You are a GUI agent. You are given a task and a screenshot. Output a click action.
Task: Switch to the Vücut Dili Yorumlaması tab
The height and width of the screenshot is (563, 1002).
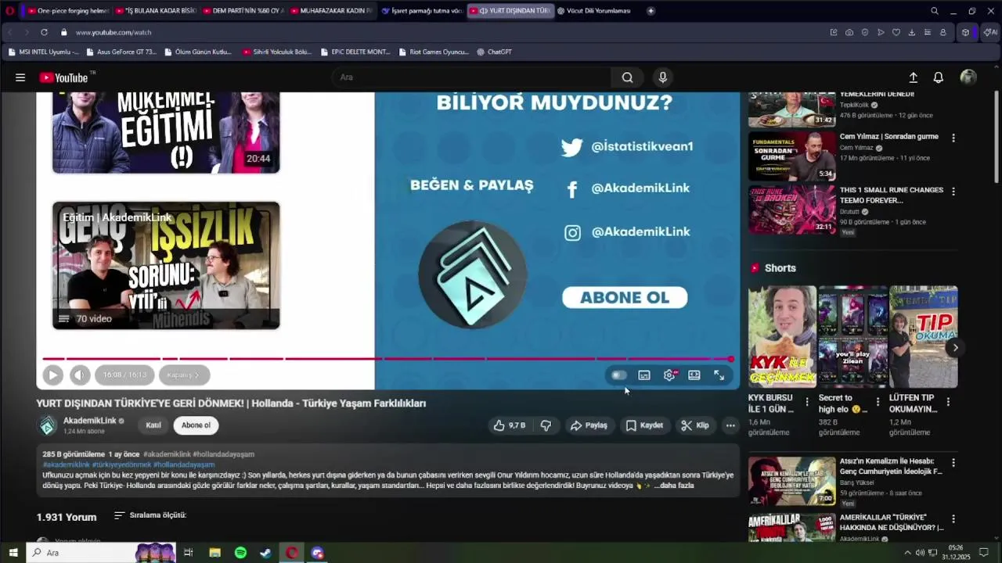click(597, 11)
